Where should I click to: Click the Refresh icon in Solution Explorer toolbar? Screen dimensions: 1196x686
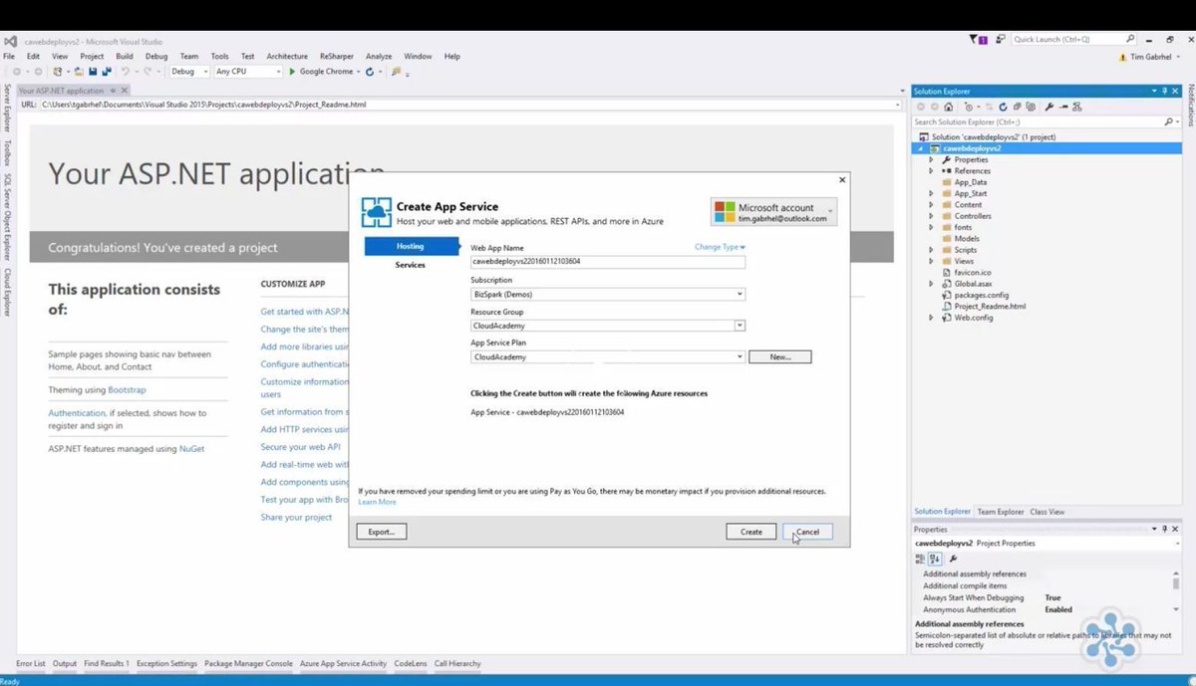pyautogui.click(x=1003, y=107)
